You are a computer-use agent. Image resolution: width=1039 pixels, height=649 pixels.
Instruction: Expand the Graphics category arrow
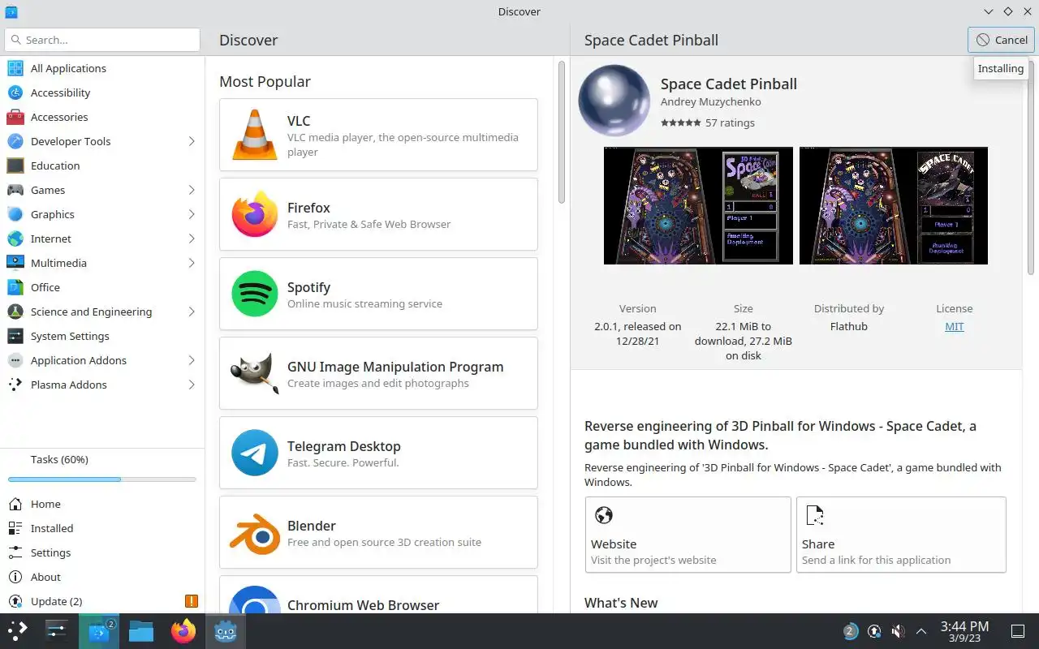pos(192,214)
